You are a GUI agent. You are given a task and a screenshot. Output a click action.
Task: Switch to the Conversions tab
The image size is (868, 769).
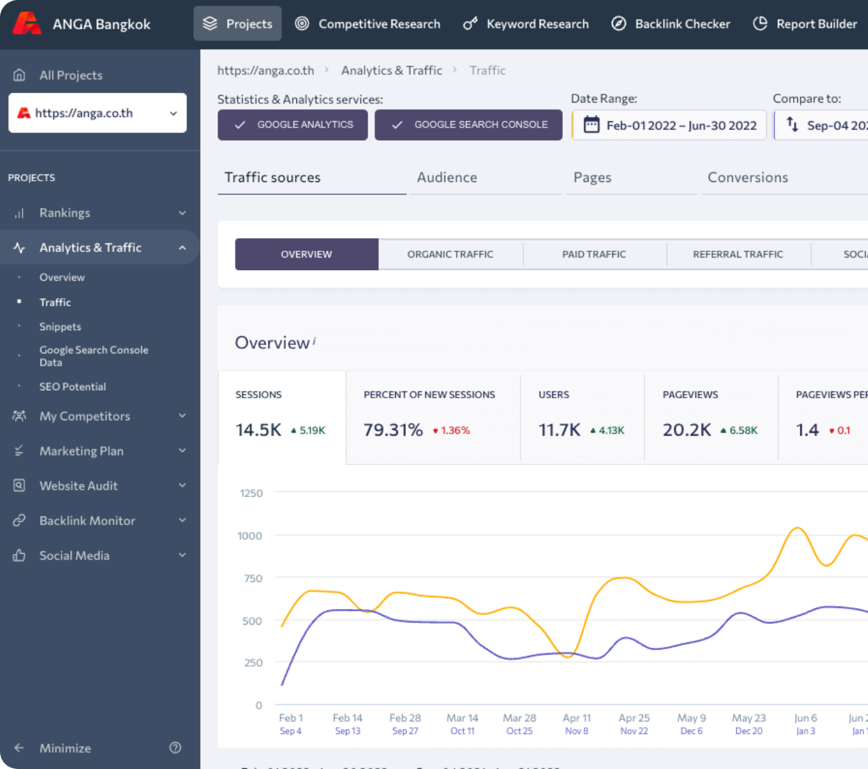coord(784,178)
